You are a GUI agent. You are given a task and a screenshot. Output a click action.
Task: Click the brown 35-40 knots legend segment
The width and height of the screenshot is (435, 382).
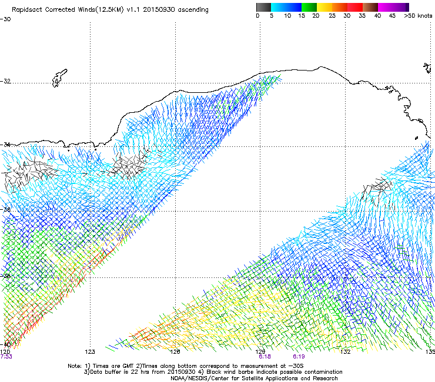tap(370, 7)
